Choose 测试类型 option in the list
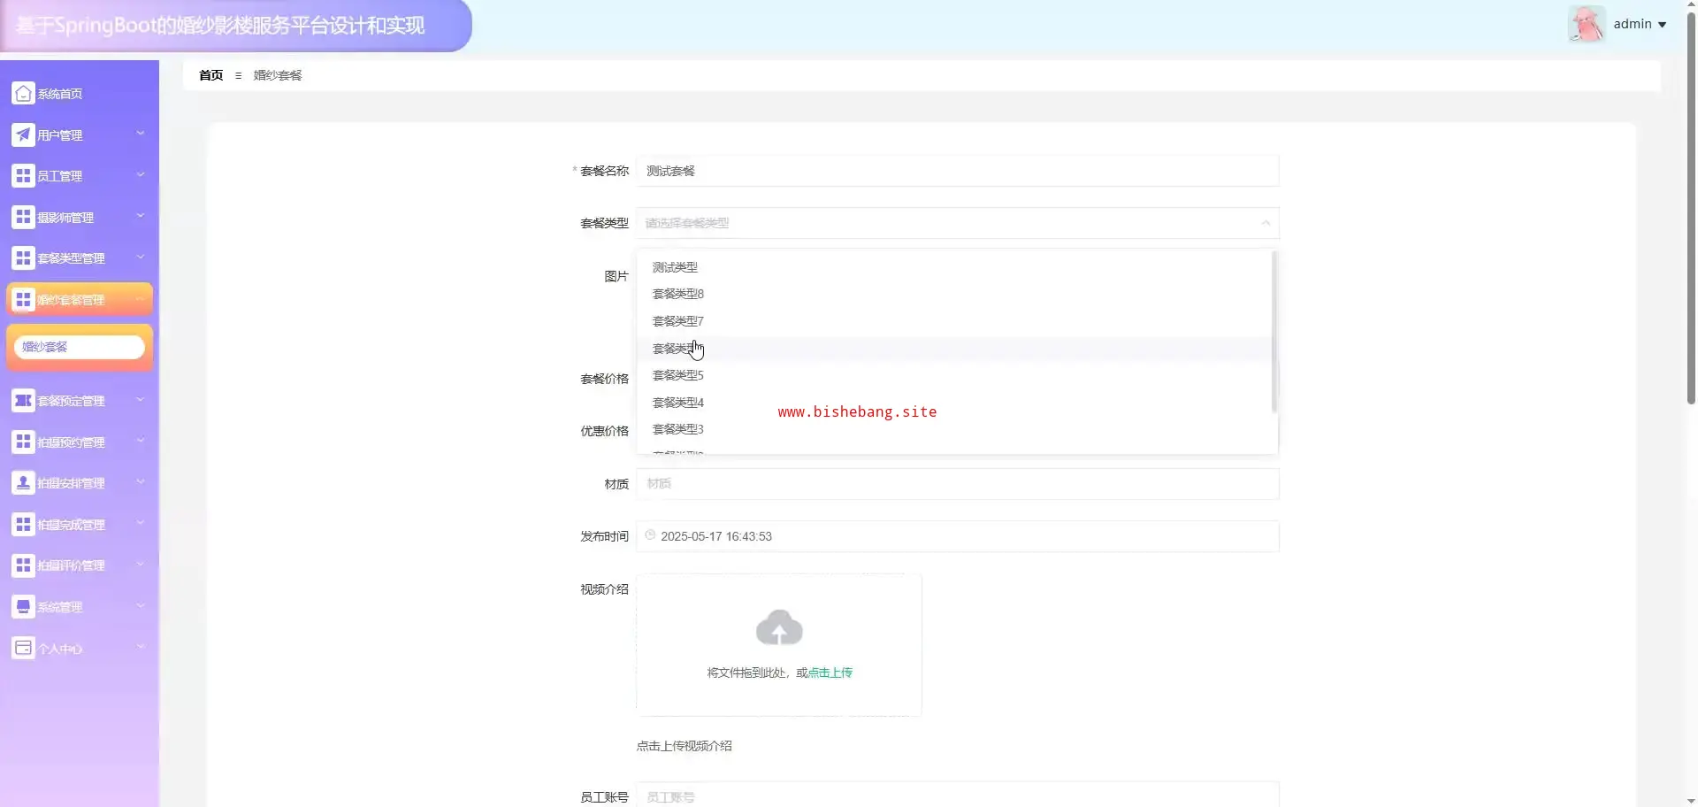Viewport: 1698px width, 807px height. (x=675, y=267)
